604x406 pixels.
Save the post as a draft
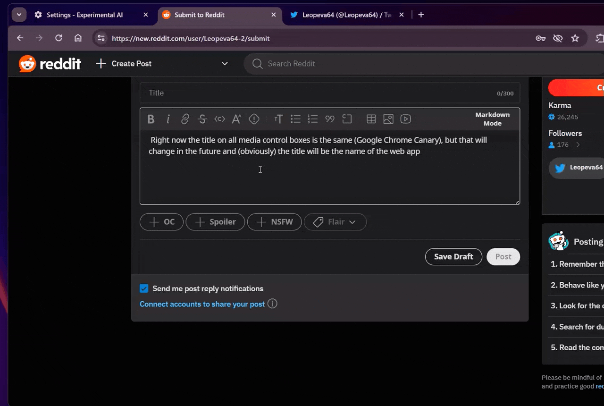click(x=453, y=256)
